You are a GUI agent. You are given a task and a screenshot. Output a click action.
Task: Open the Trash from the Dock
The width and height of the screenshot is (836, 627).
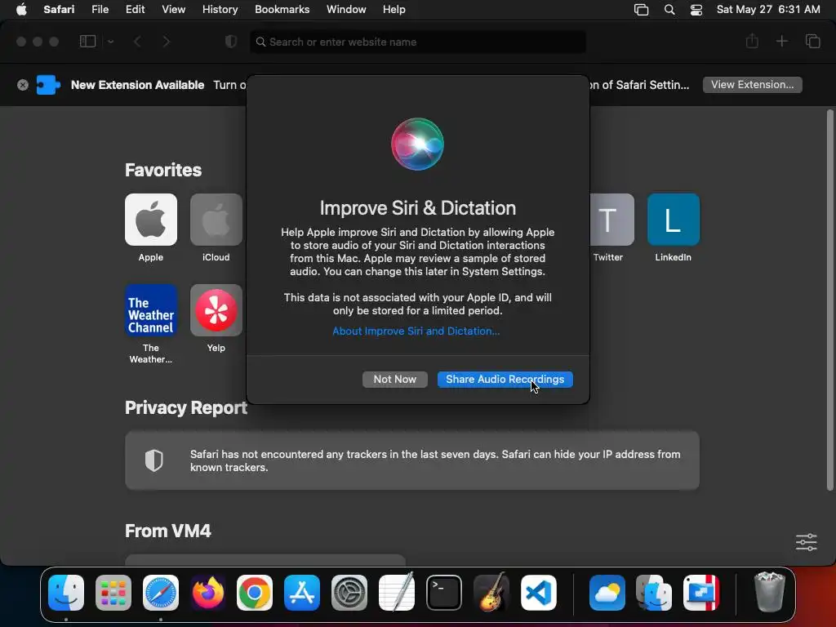click(x=769, y=593)
